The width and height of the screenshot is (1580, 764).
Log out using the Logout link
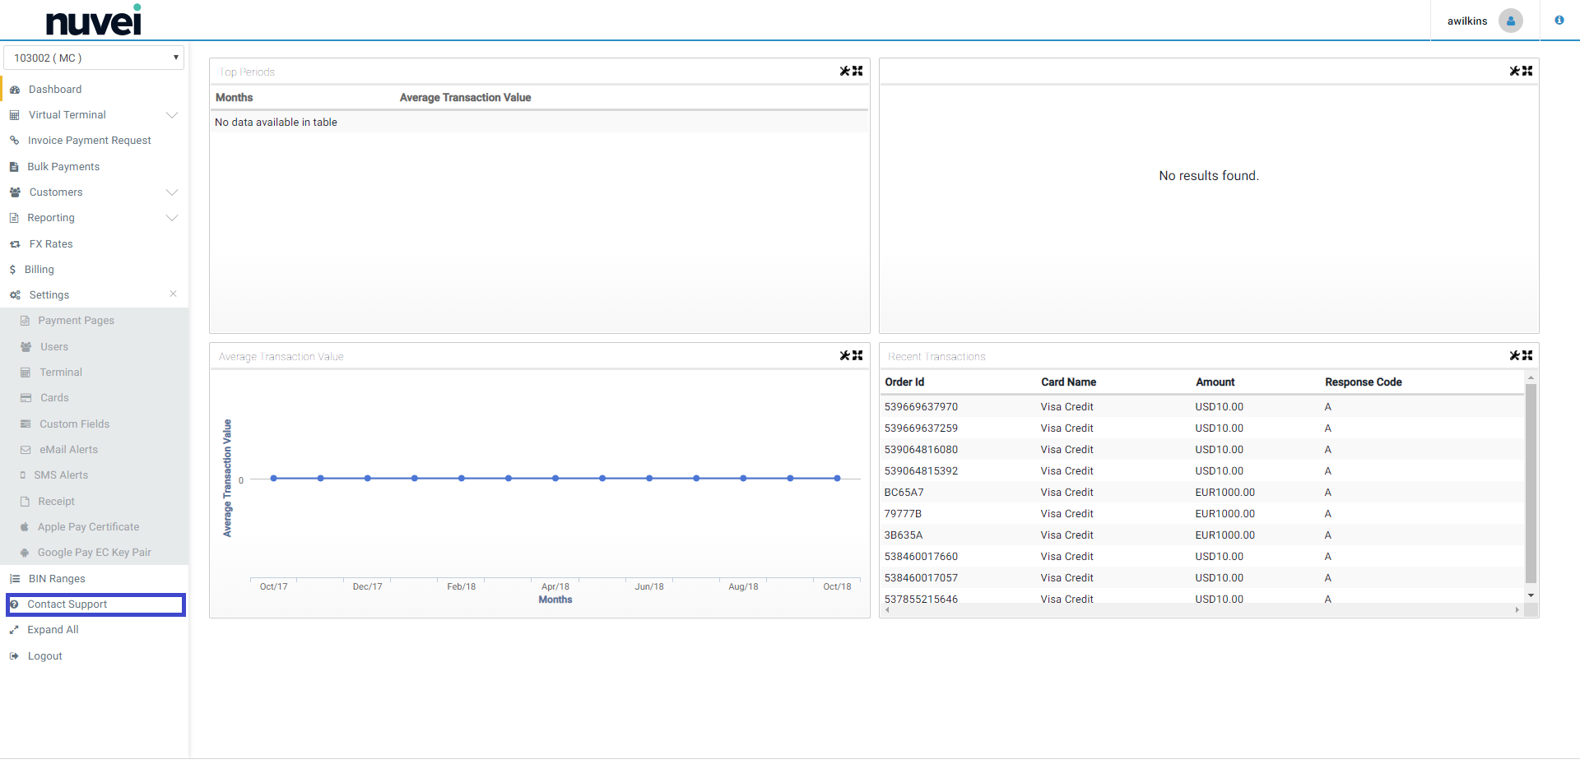tap(44, 656)
